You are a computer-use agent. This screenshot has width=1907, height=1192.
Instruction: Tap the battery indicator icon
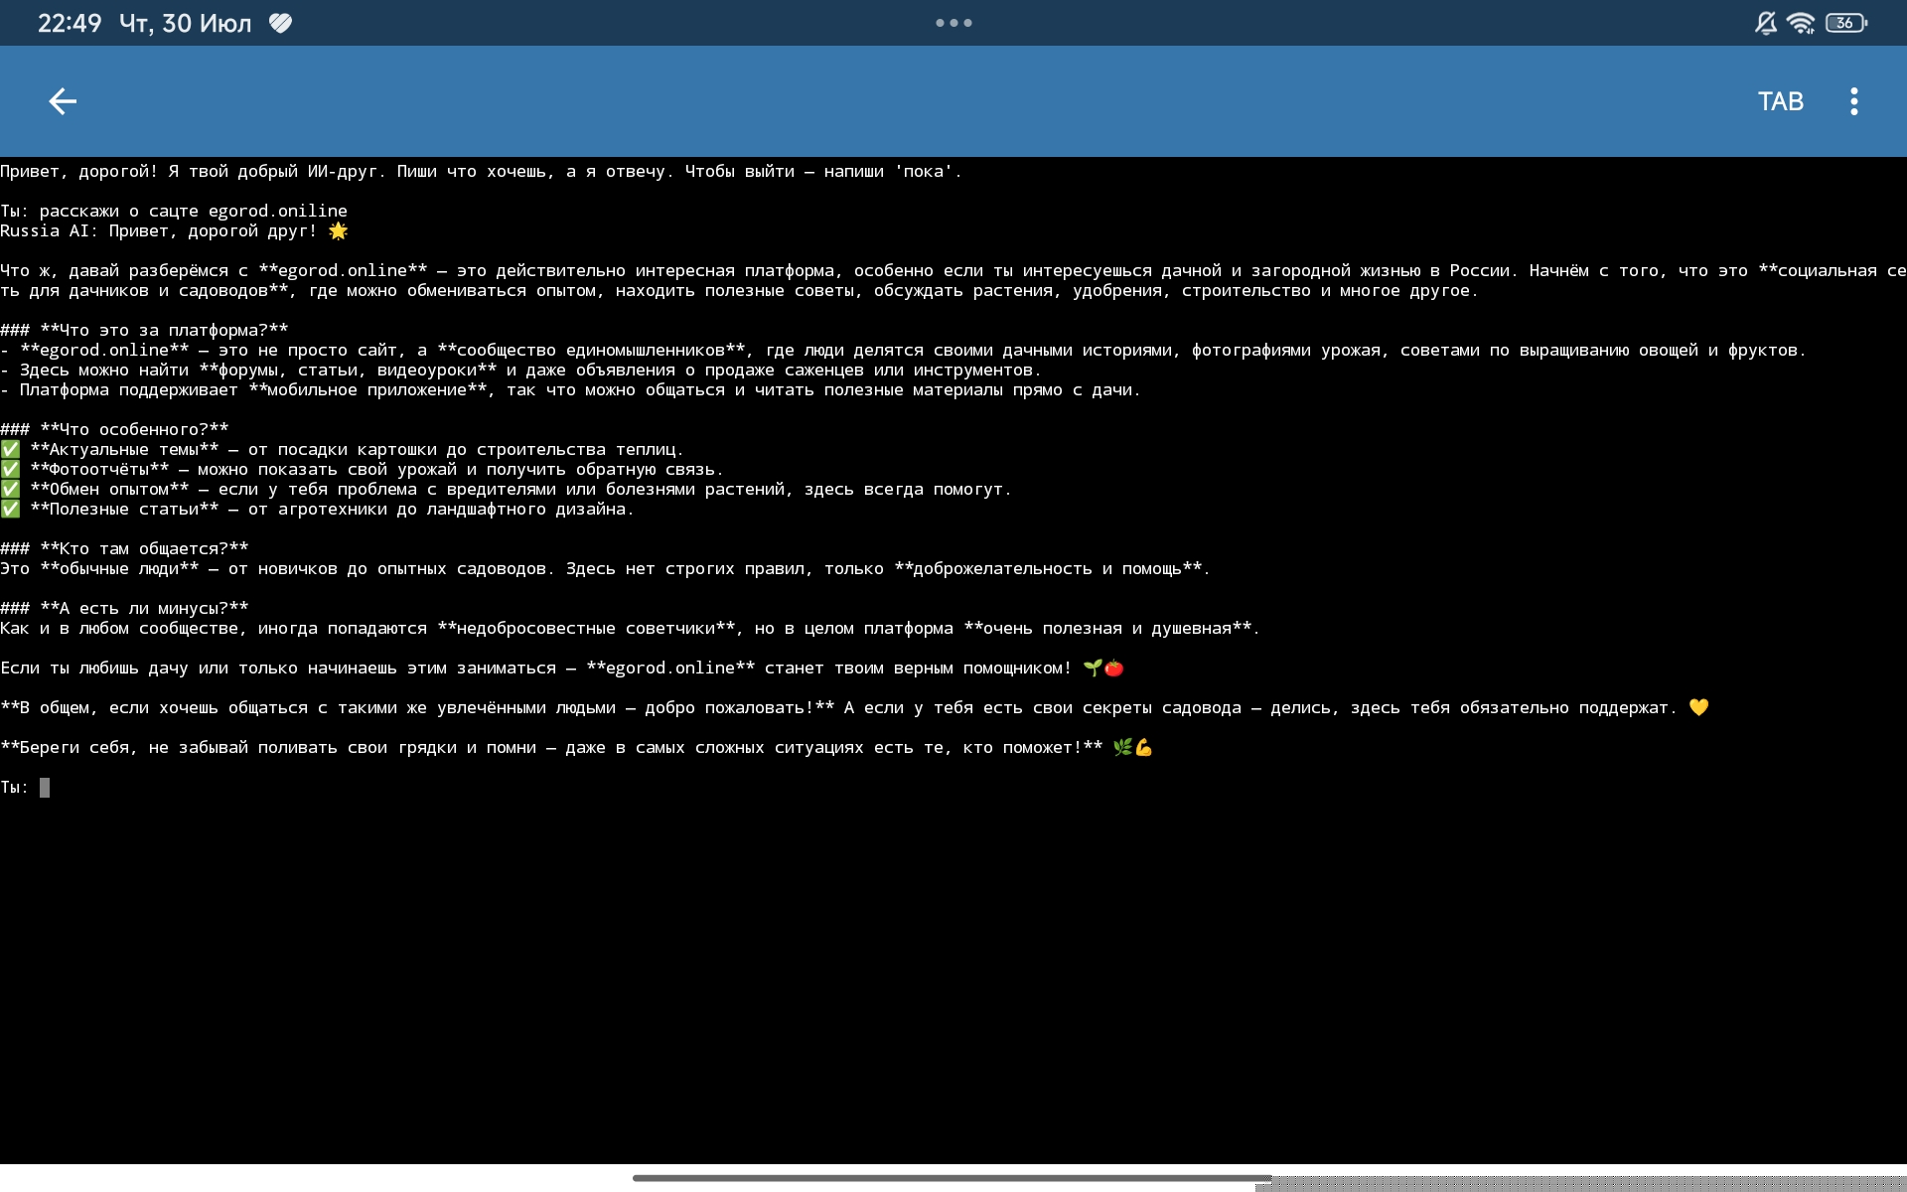tap(1846, 23)
